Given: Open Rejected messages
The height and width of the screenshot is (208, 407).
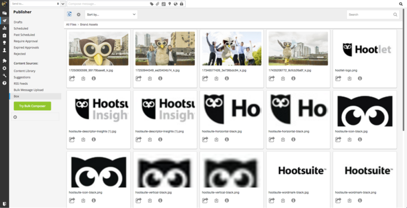Looking at the screenshot, I should (19, 54).
